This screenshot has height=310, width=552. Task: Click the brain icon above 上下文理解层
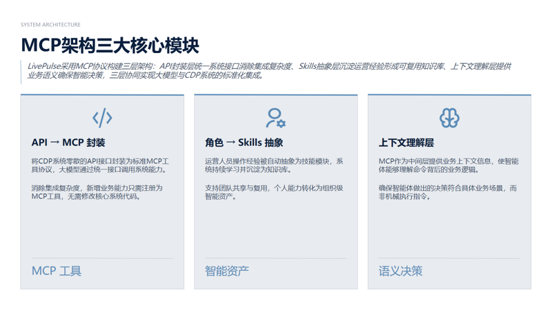tap(449, 118)
